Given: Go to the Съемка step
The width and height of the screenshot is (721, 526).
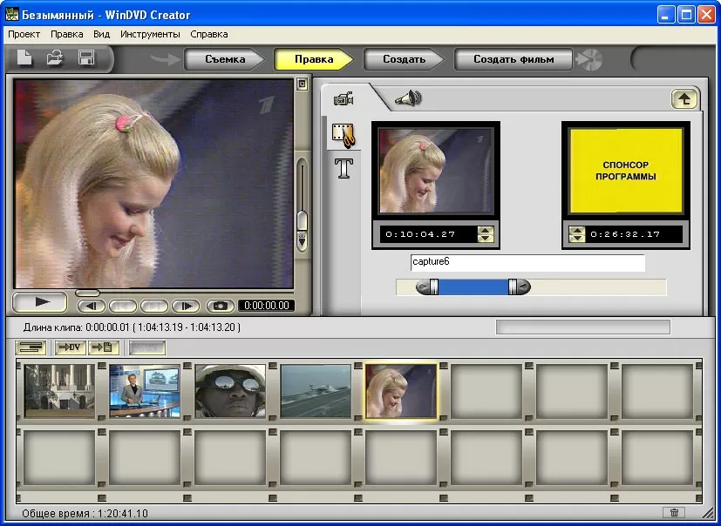Looking at the screenshot, I should pos(224,59).
